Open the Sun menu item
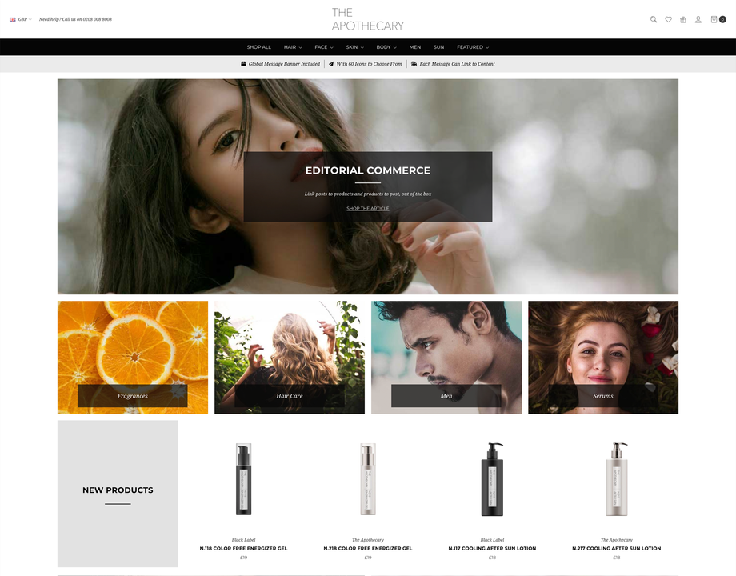736x576 pixels. coord(438,47)
